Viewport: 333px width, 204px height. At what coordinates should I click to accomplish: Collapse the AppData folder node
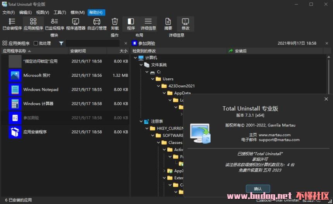(164, 93)
